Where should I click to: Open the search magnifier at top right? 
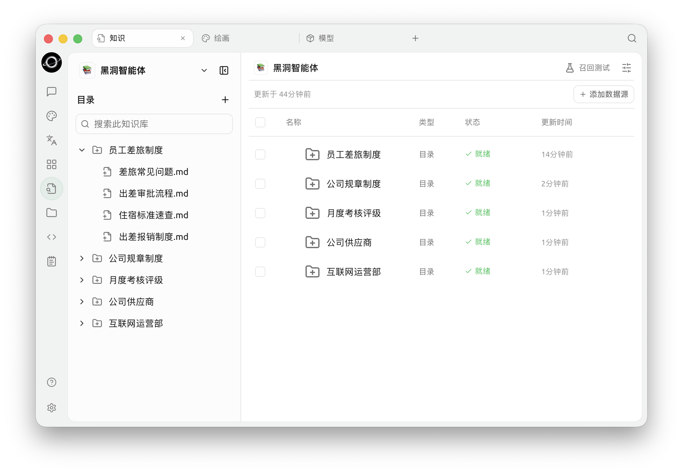(632, 38)
